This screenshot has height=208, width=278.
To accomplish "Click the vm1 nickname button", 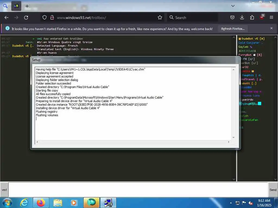I will pos(4,190).
